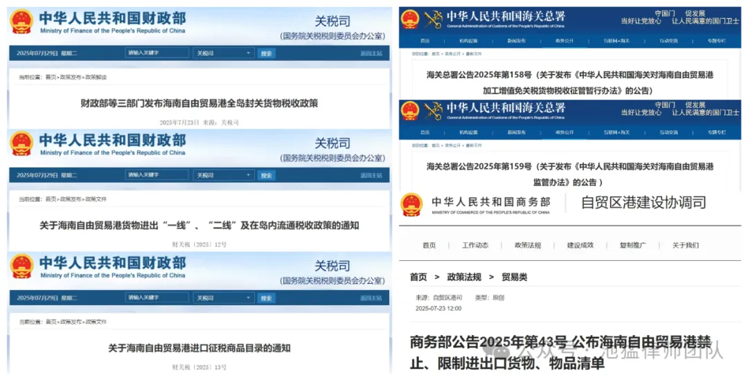The width and height of the screenshot is (748, 380).
Task: Click the national emblem in the customs header above announcement No. 159
Action: (410, 111)
